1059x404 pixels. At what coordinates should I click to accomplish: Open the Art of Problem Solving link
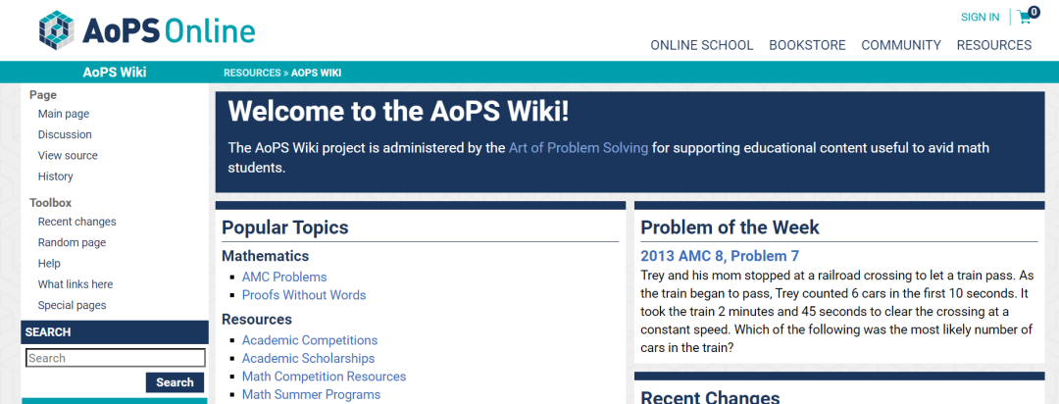(x=578, y=148)
